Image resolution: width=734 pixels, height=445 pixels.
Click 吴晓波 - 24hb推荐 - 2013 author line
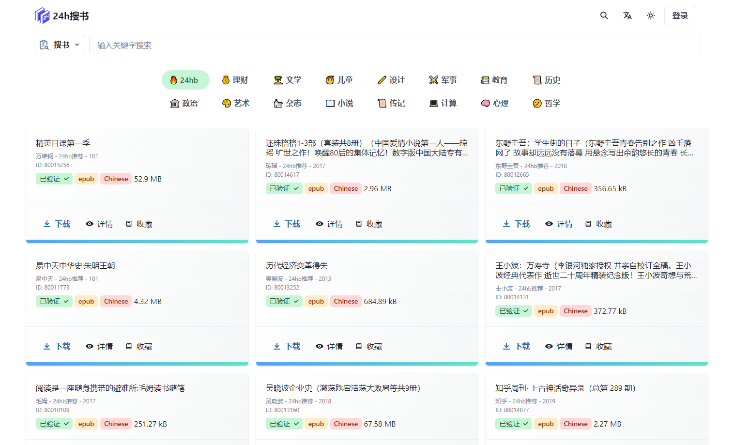click(298, 278)
